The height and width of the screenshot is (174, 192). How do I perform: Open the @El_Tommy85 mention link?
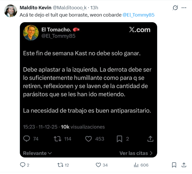click(x=138, y=15)
